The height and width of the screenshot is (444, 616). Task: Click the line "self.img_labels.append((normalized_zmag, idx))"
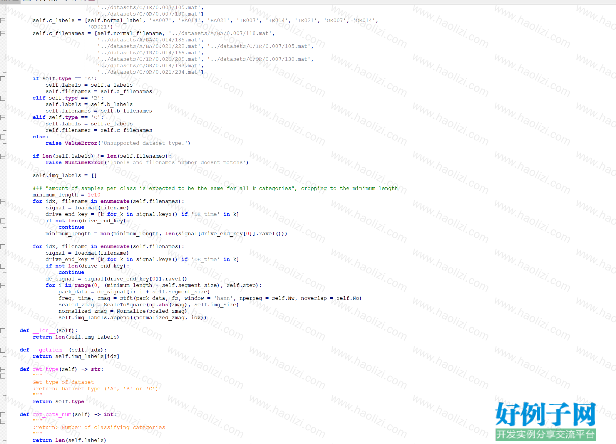[132, 318]
